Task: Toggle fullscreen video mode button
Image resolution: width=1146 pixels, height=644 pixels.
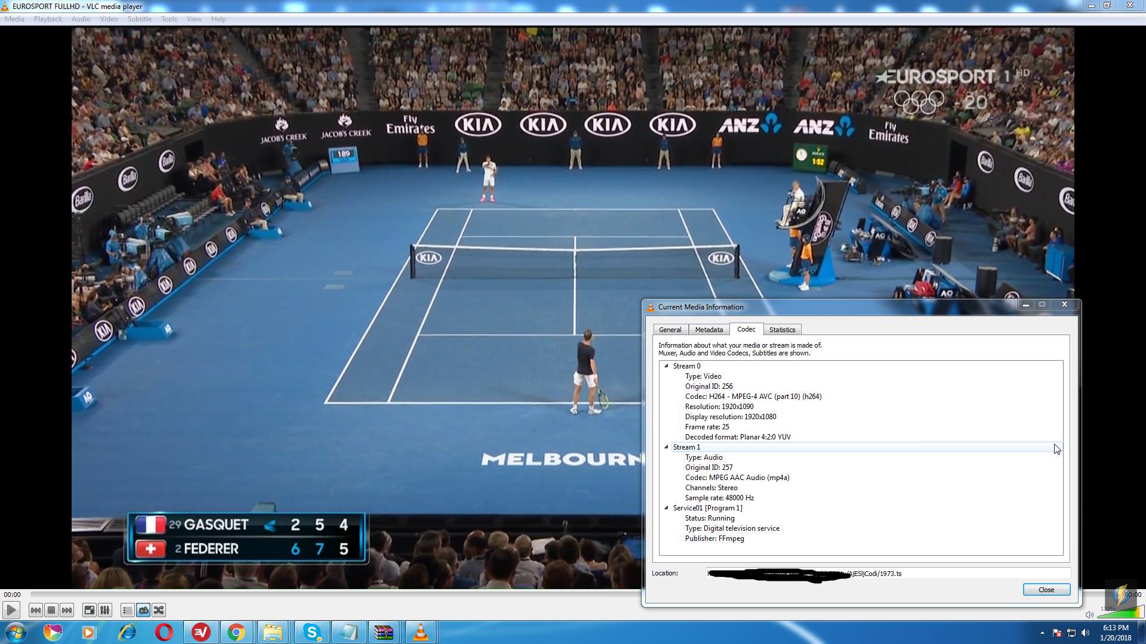Action: coord(89,610)
